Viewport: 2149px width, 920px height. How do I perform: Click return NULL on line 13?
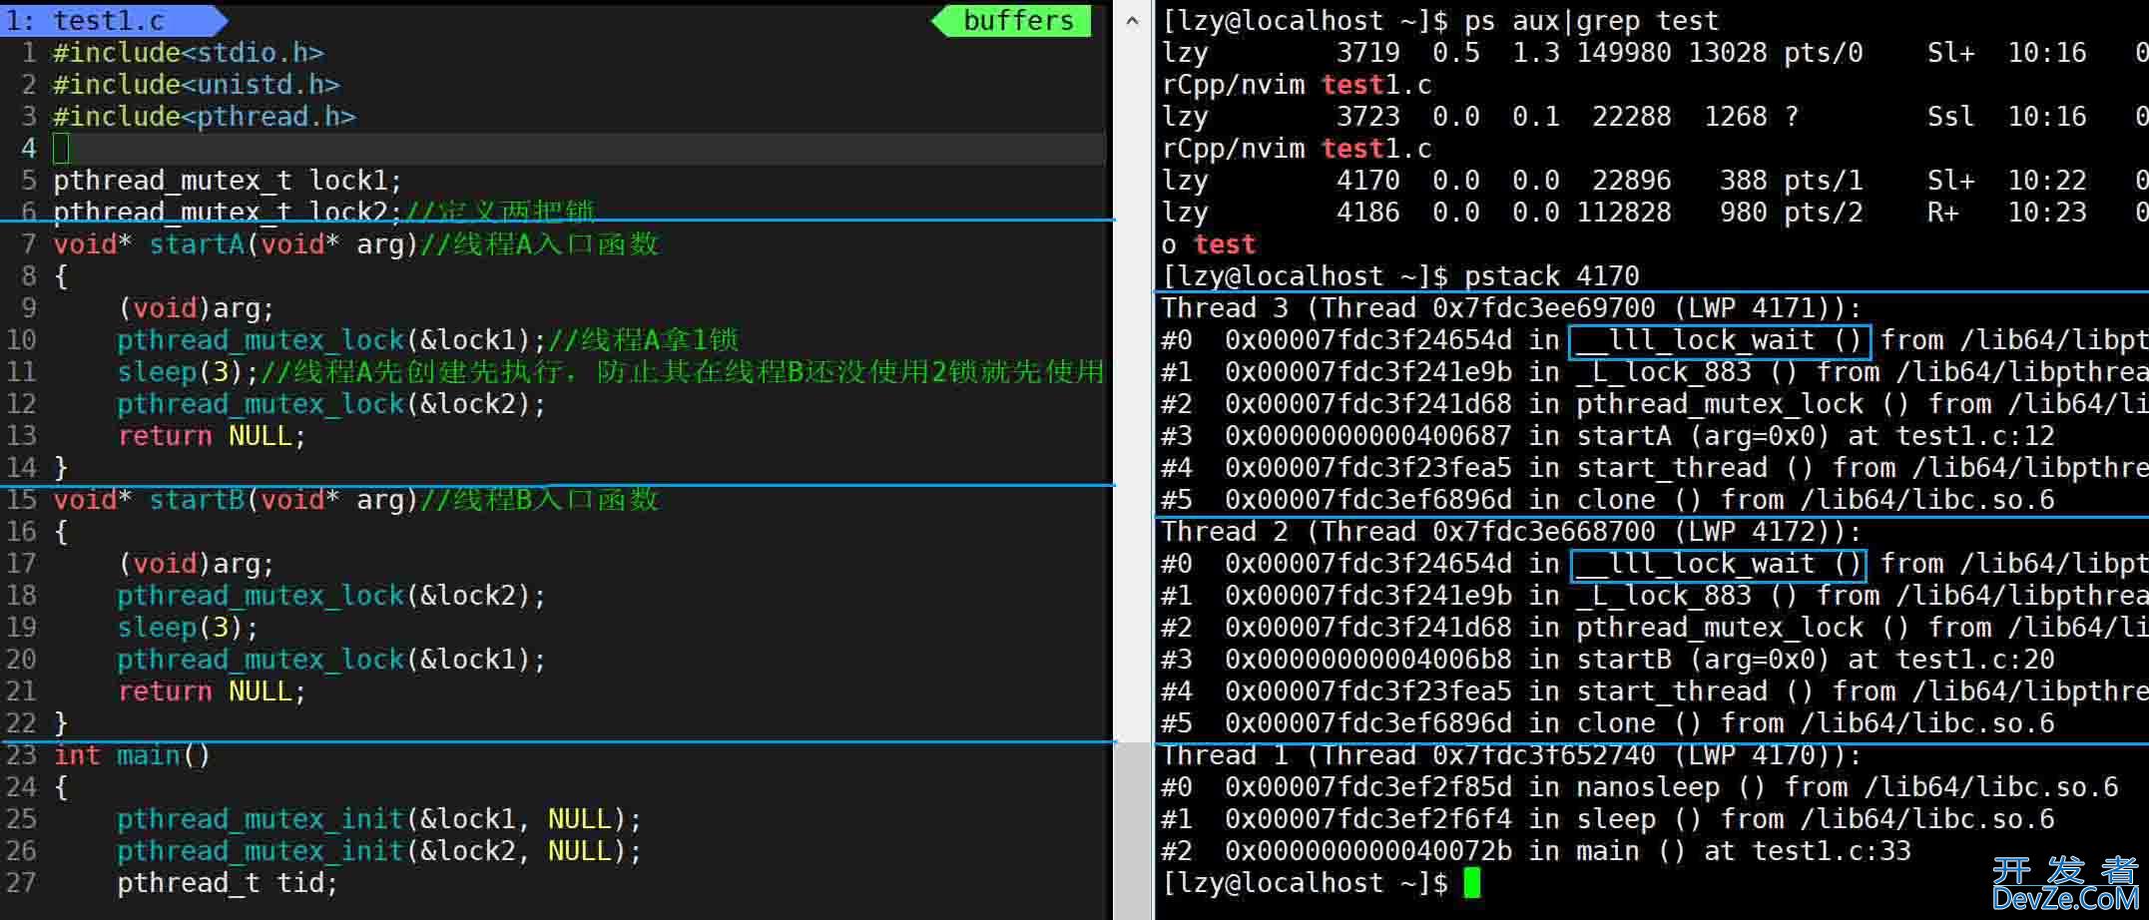212,436
